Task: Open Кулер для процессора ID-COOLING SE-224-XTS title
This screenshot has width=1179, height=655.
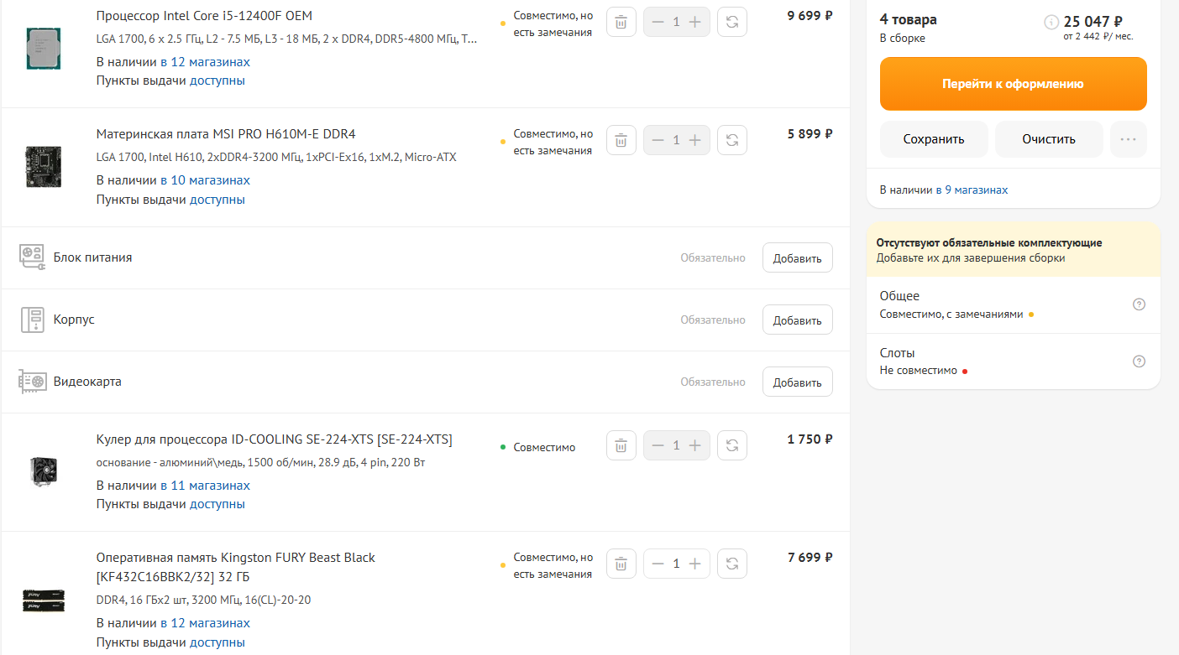Action: [x=275, y=439]
